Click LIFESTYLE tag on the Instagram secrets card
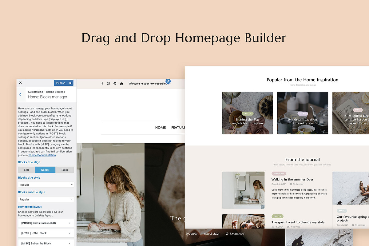Screen dimensions: 369x246 tap(248, 114)
